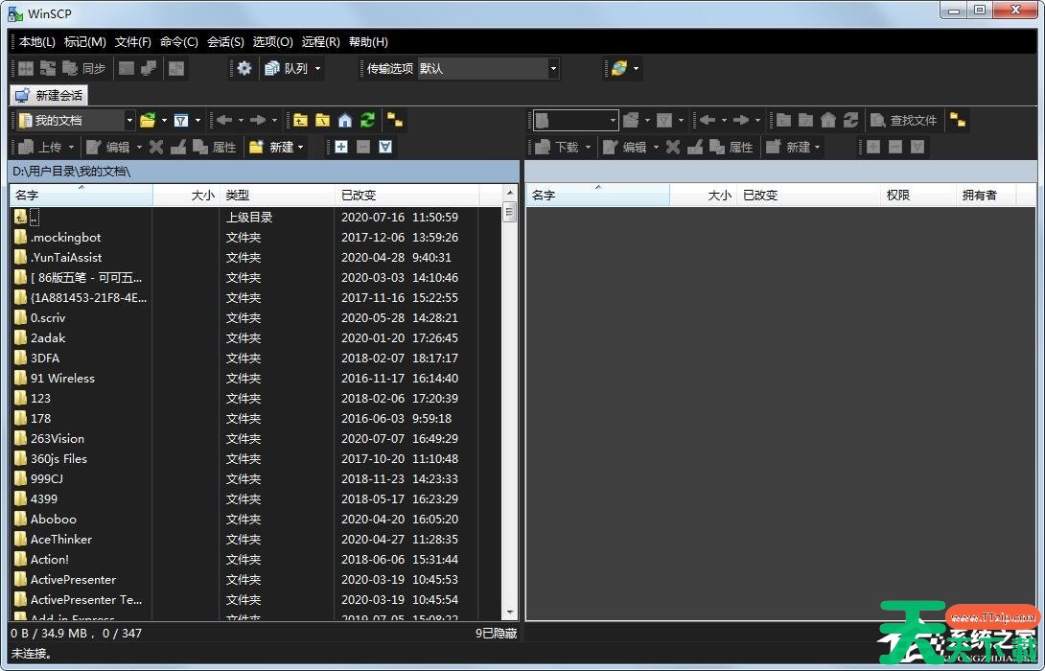Click the globe synchronize icon in top toolbar
This screenshot has height=671, width=1045.
pos(618,68)
